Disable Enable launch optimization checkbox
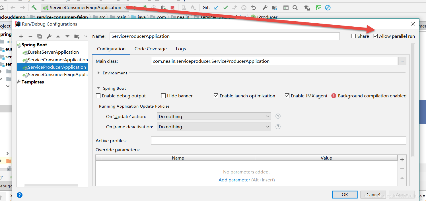 pos(216,96)
